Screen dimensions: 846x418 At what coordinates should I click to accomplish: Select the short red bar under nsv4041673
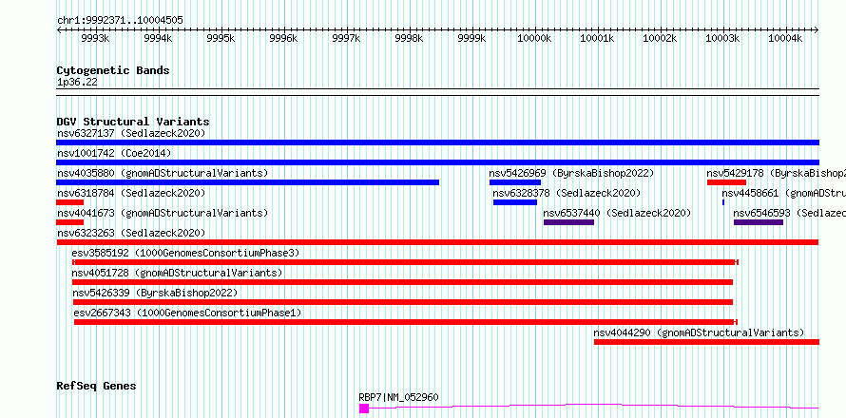(70, 222)
